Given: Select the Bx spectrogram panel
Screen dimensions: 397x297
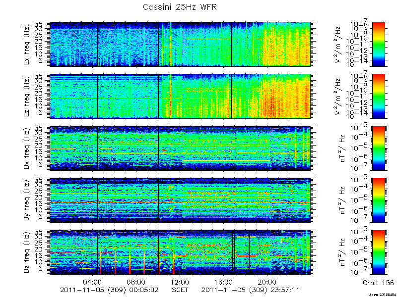Looking at the screenshot, I should coord(180,148).
